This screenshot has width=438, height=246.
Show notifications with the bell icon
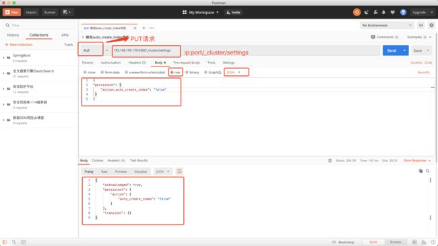coord(383,12)
